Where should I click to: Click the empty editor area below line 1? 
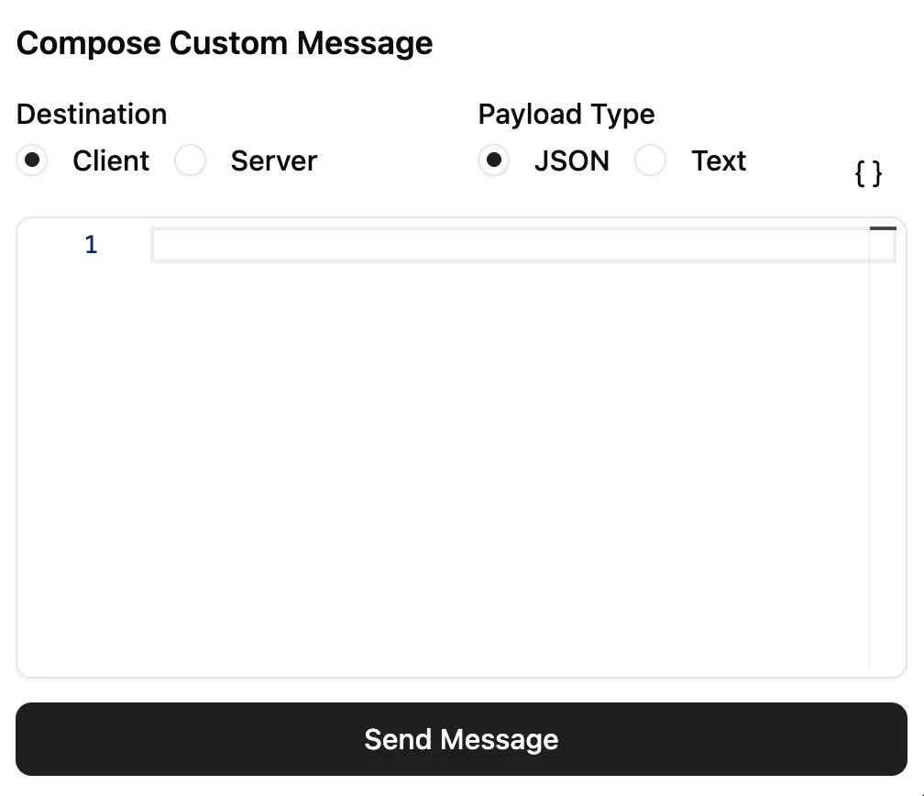pyautogui.click(x=458, y=459)
